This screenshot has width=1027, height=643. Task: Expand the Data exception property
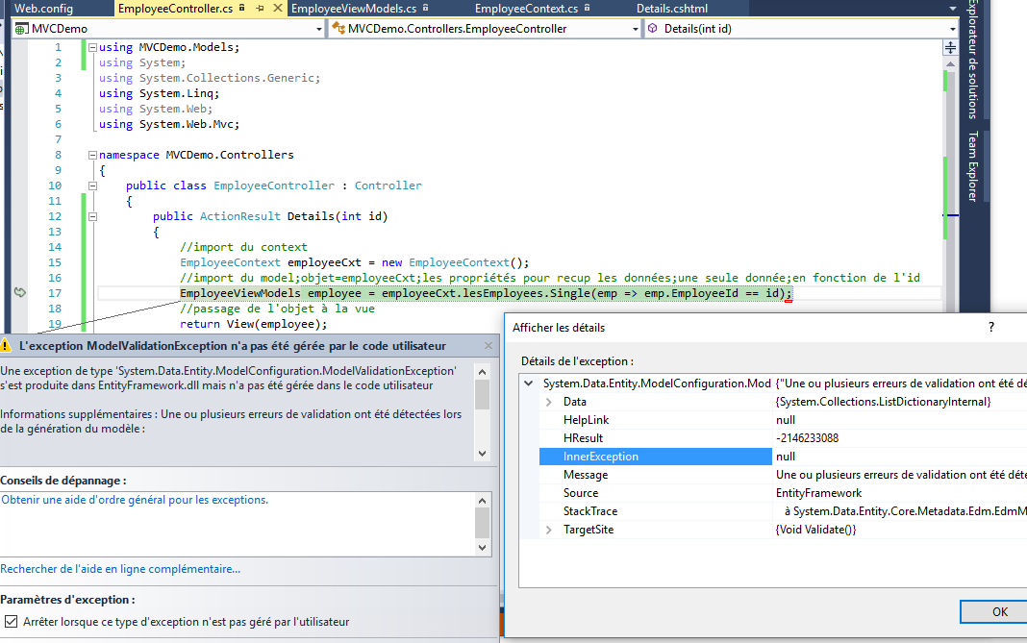549,402
